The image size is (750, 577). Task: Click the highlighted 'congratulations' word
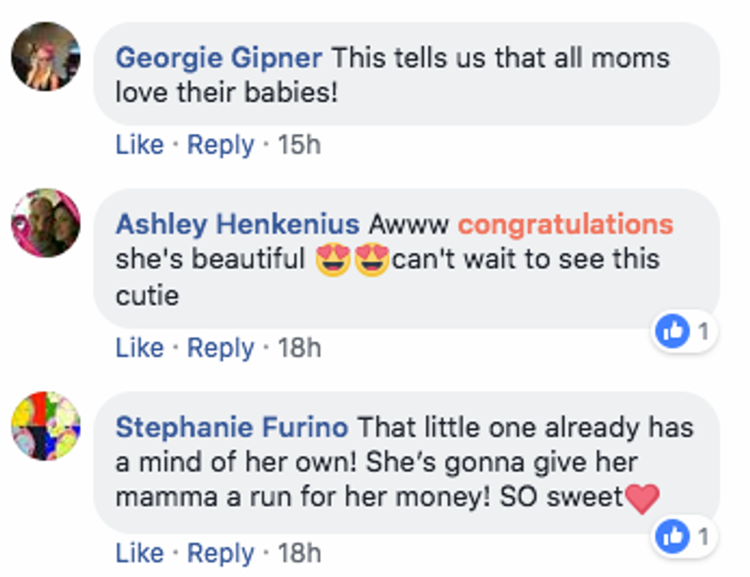tap(566, 224)
